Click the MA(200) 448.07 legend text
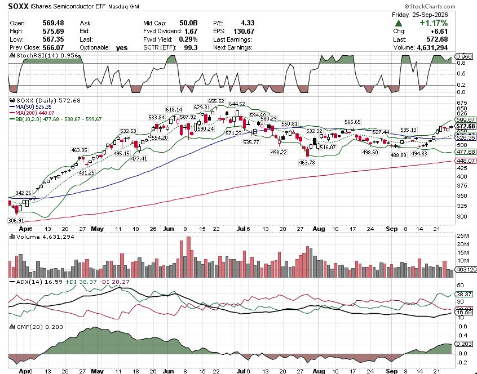Screen dimensions: 477x374 point(35,113)
